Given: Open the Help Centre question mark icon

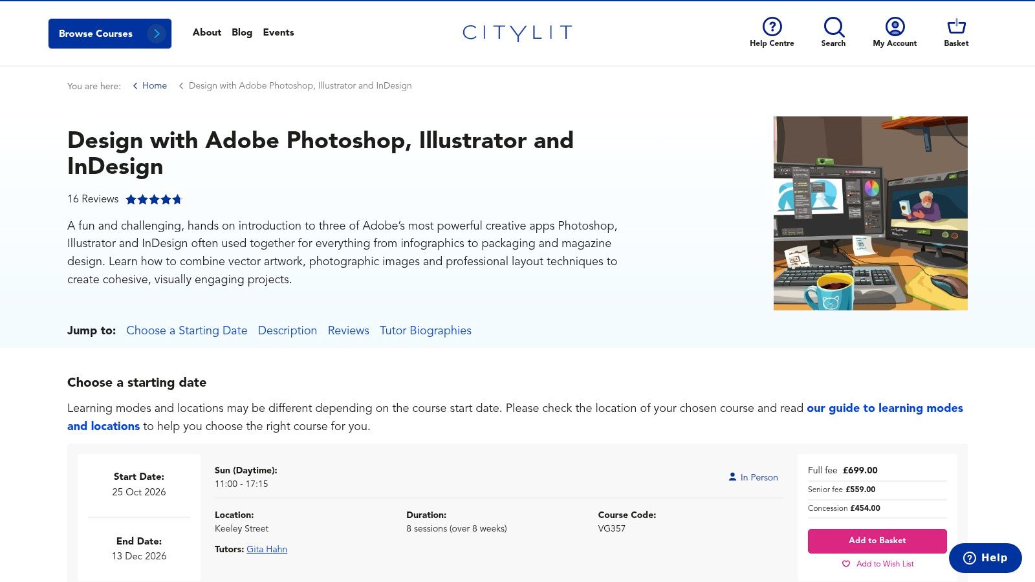Looking at the screenshot, I should pyautogui.click(x=772, y=27).
